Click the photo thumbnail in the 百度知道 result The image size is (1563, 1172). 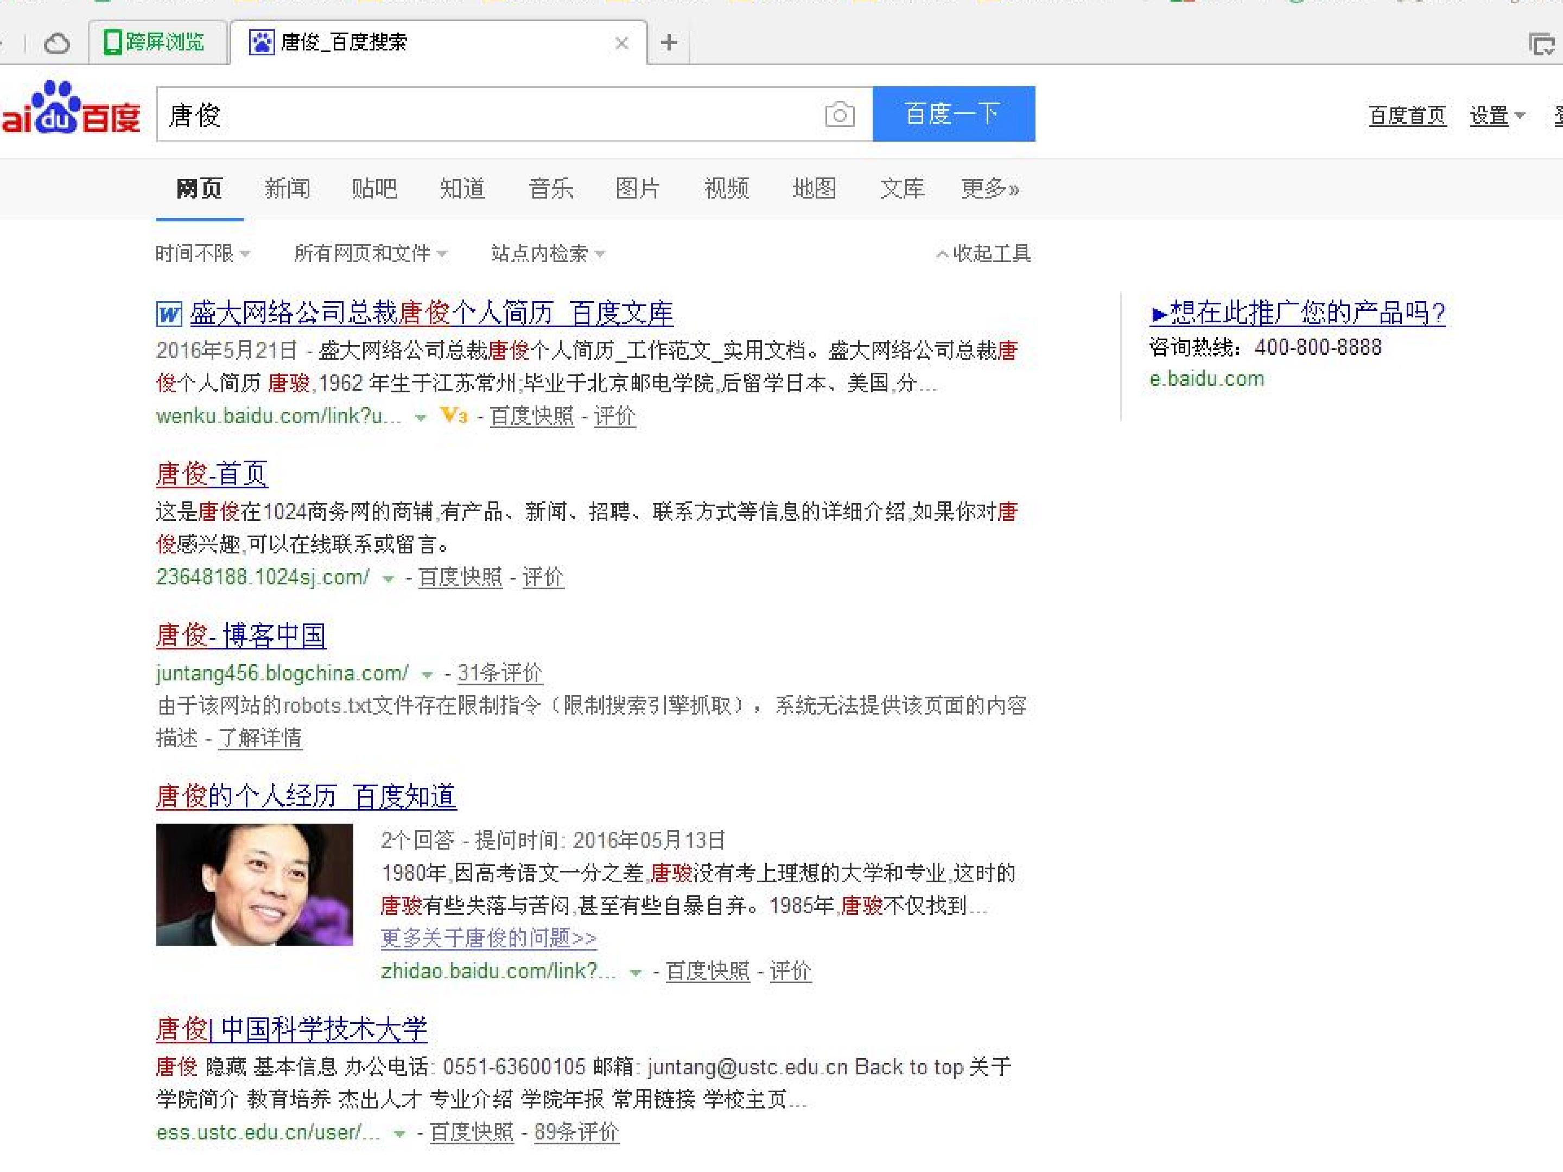tap(255, 884)
